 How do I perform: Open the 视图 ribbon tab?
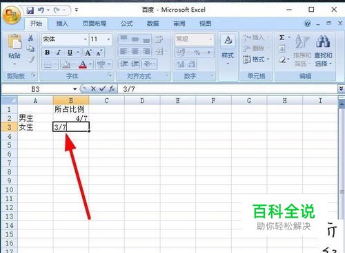pos(205,24)
